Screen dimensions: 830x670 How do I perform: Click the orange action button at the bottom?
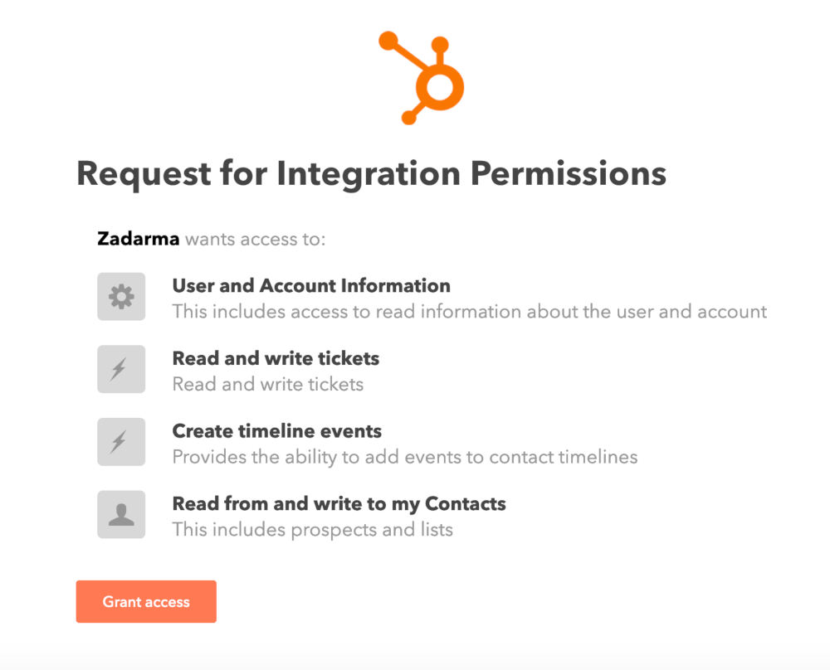click(x=146, y=602)
